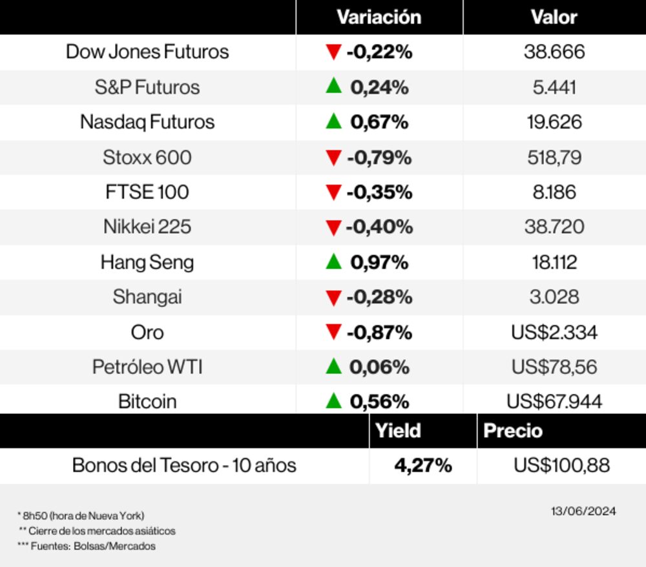Click the red down arrow for Nikkei 225

pyautogui.click(x=333, y=227)
